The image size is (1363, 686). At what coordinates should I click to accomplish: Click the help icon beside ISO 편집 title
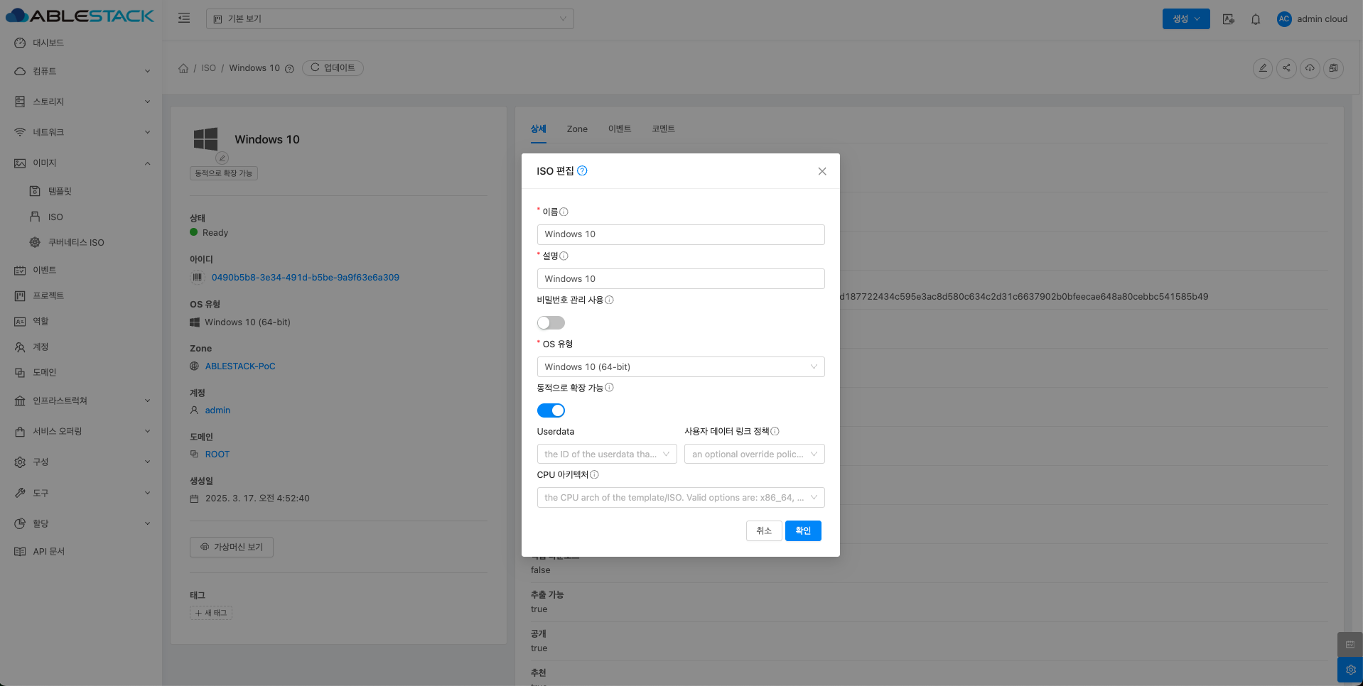582,170
